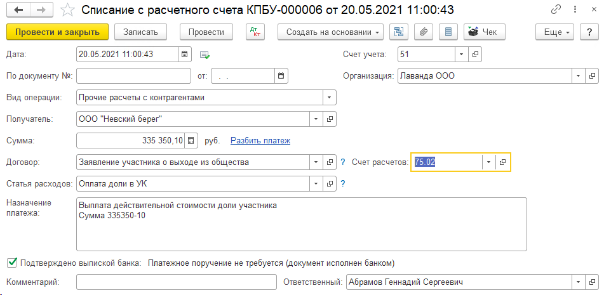The height and width of the screenshot is (295, 604).
Task: Open the report list icon in toolbar
Action: [x=448, y=32]
